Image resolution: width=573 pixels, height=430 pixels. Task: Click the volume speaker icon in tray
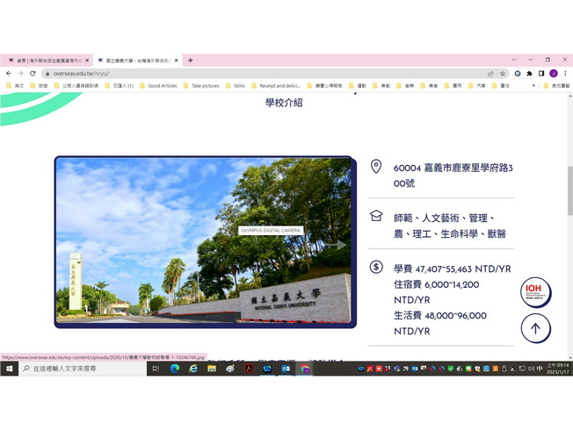(x=531, y=369)
